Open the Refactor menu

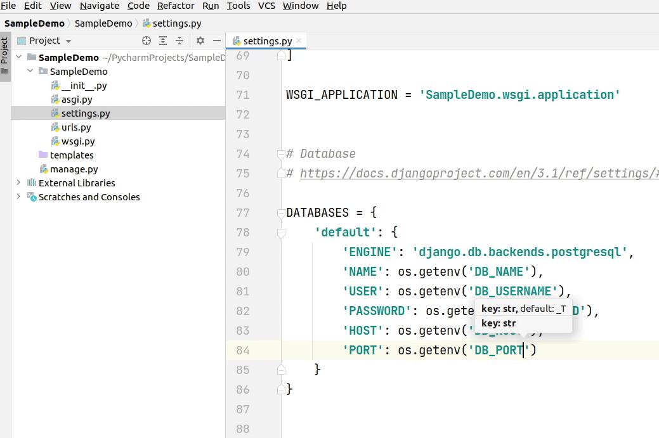[176, 6]
